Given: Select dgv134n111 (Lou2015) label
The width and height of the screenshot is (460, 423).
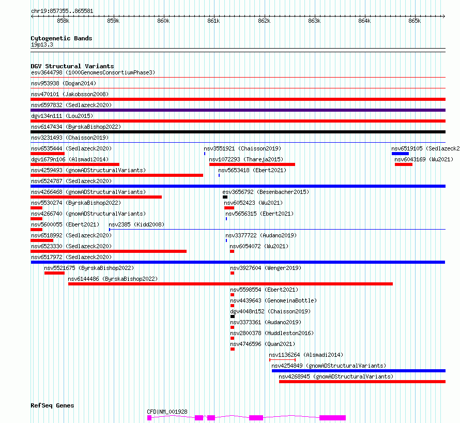Looking at the screenshot, I should (x=62, y=116).
